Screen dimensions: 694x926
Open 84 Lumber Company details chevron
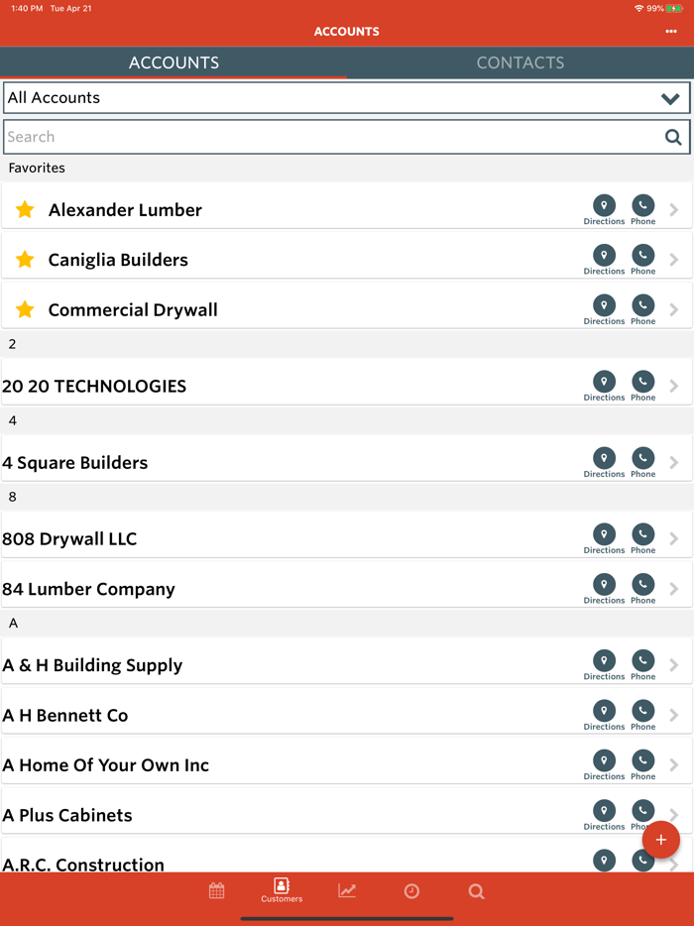674,589
